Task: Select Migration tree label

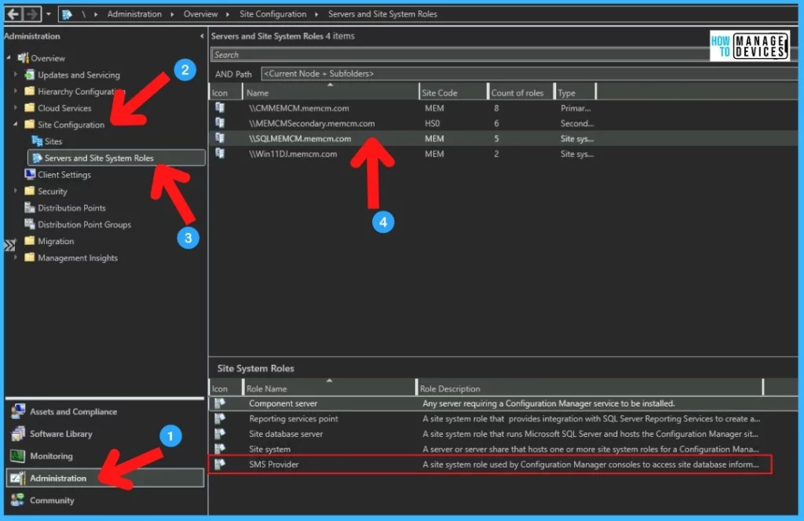Action: pos(56,242)
